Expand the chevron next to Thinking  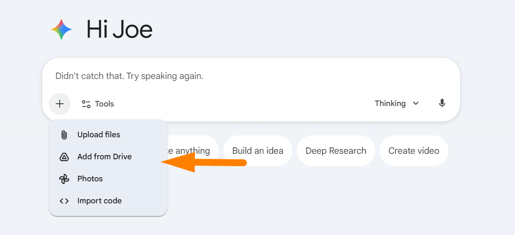coord(416,104)
